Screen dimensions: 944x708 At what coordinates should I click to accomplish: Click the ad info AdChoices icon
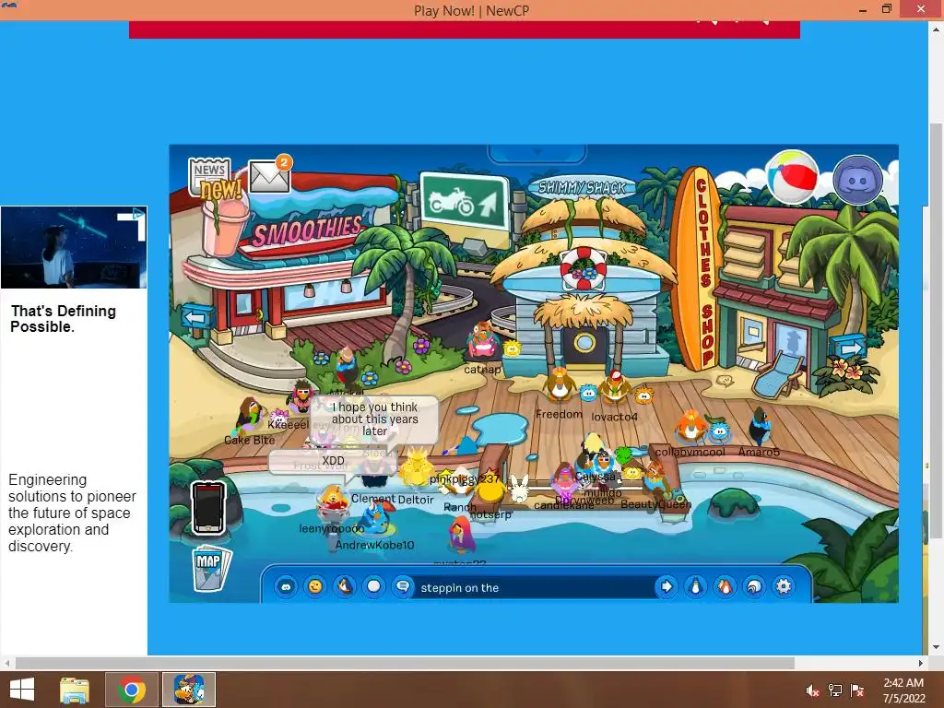click(138, 213)
